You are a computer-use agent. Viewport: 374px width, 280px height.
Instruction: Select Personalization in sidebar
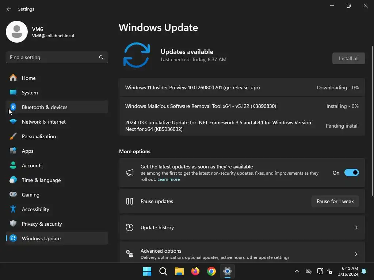click(57, 136)
